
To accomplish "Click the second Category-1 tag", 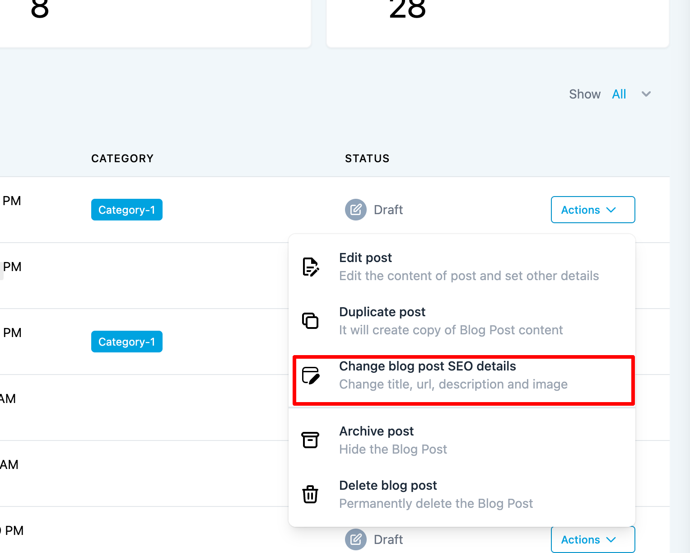I will coord(127,342).
